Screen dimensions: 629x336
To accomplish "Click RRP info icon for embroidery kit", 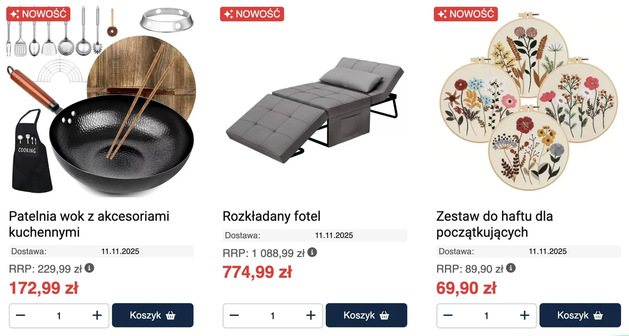I will coord(511,268).
